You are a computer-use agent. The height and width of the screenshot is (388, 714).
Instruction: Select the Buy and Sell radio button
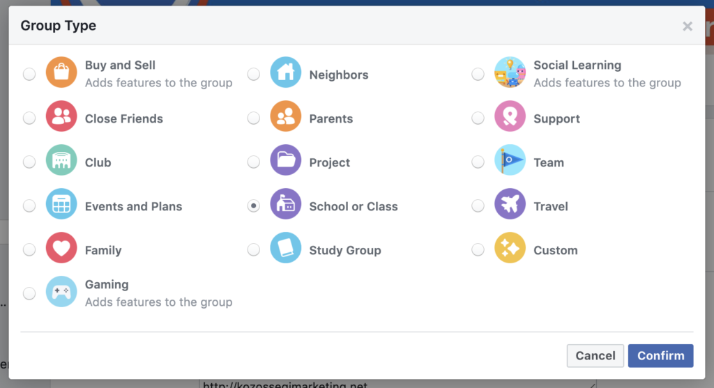29,74
